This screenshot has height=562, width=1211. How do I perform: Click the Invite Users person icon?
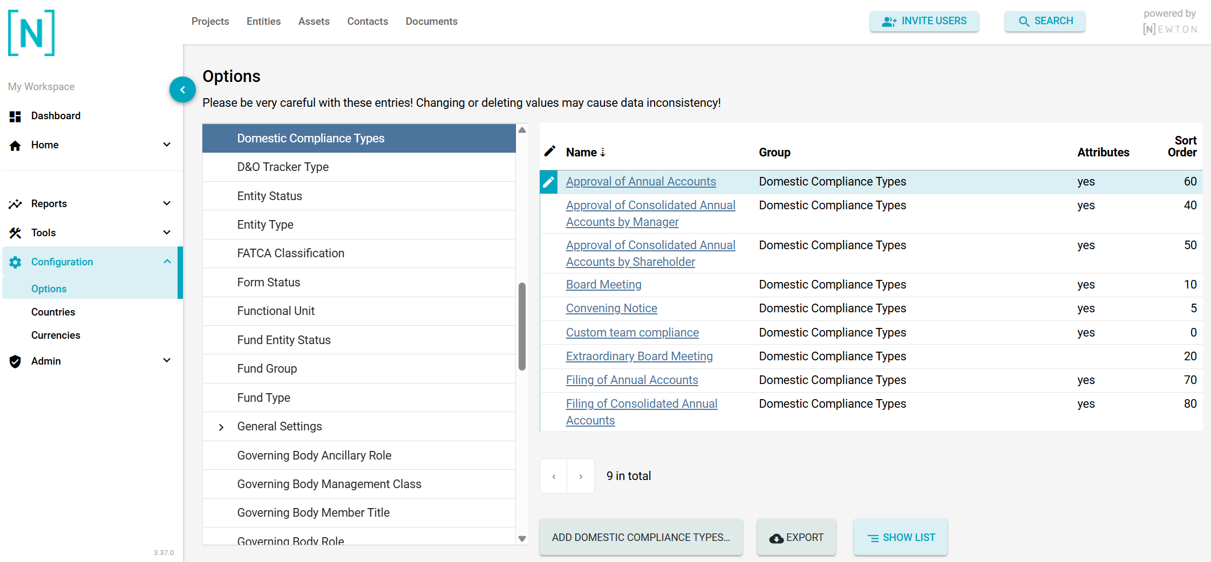click(x=889, y=22)
